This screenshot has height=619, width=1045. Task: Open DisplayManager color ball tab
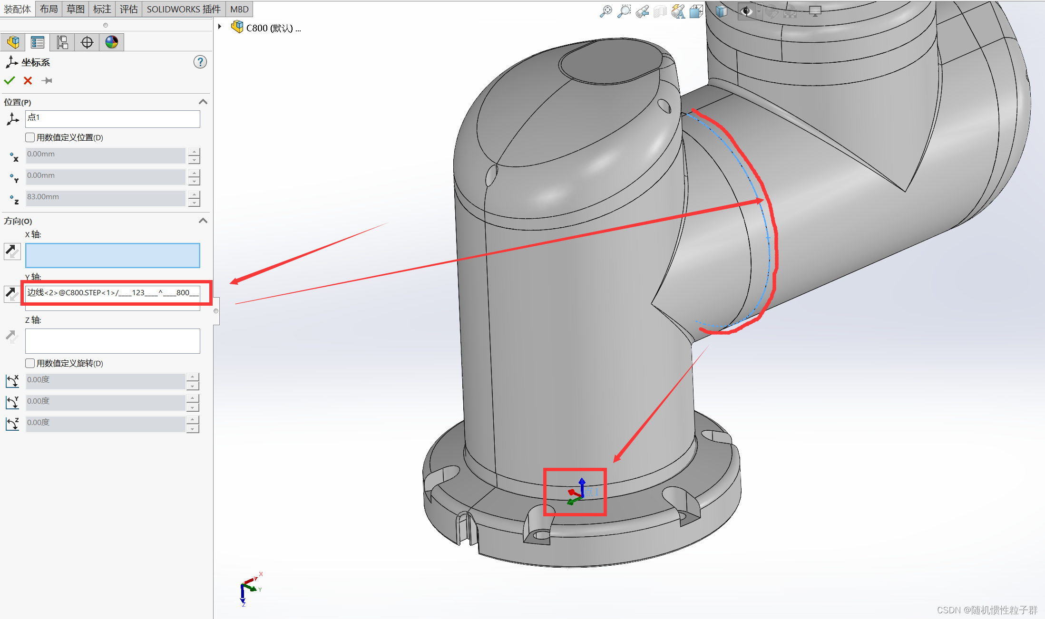(112, 42)
